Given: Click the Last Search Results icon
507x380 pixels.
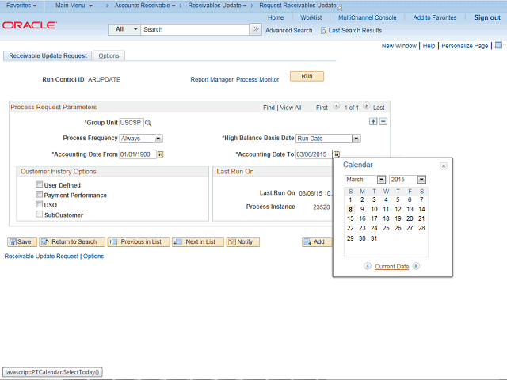Looking at the screenshot, I should tap(323, 31).
